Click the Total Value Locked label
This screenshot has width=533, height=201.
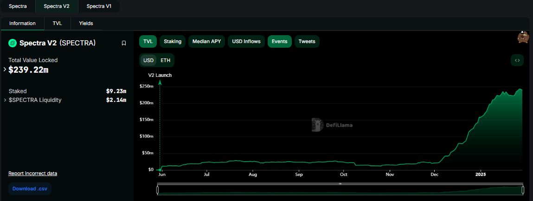coord(33,60)
